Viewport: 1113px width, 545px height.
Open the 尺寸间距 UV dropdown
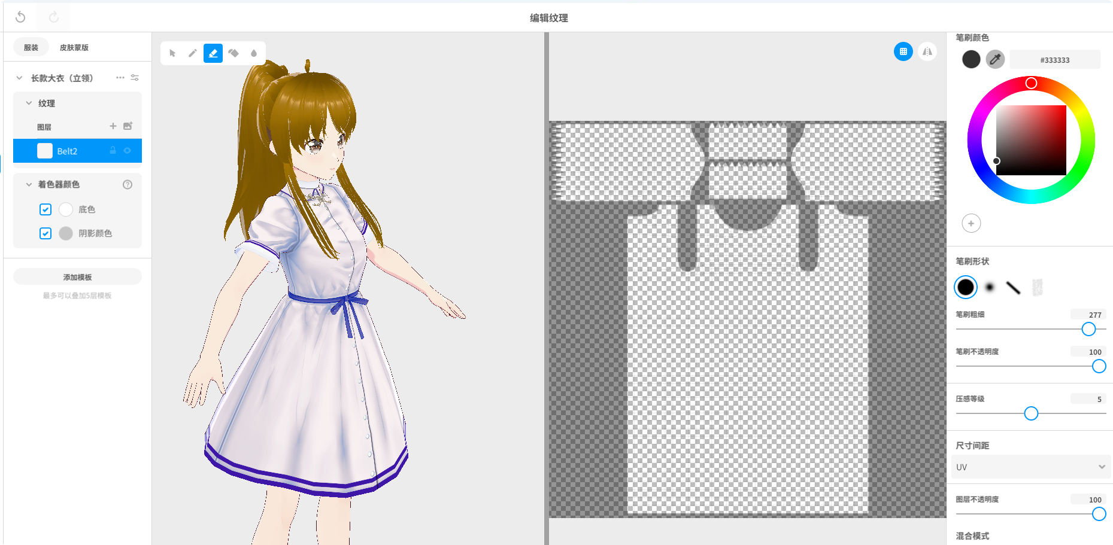pyautogui.click(x=1030, y=467)
